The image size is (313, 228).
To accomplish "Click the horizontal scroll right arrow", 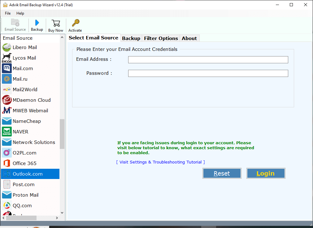I will (57, 218).
